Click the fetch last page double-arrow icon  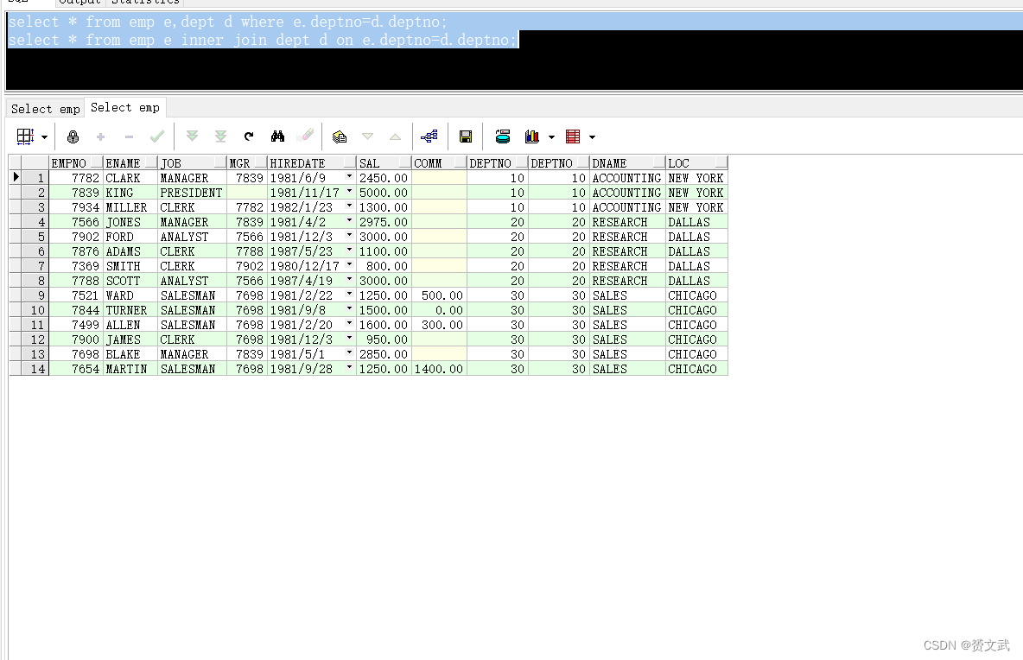point(220,136)
